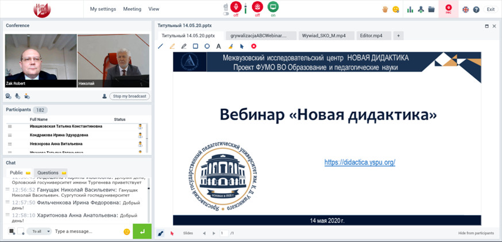
Task: Select the highlighter marker tool
Action: [x=172, y=46]
